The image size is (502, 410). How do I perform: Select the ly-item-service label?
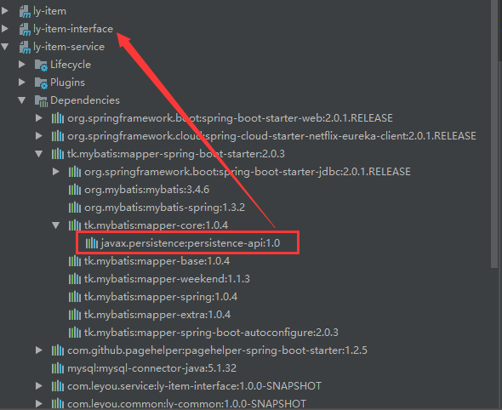click(69, 47)
